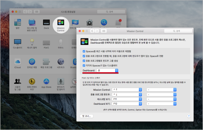203x130 pixels.
Task: Open Mission Control keyboard shortcut dropdown
Action: [x=127, y=90]
